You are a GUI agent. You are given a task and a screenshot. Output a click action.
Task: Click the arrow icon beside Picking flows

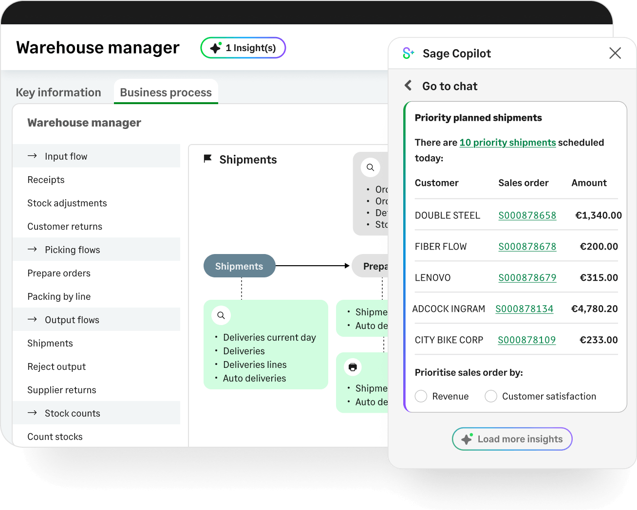click(33, 249)
